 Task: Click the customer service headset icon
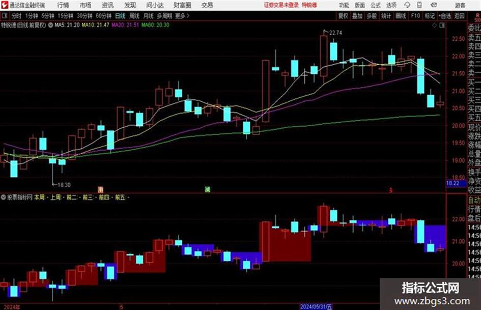[407, 5]
